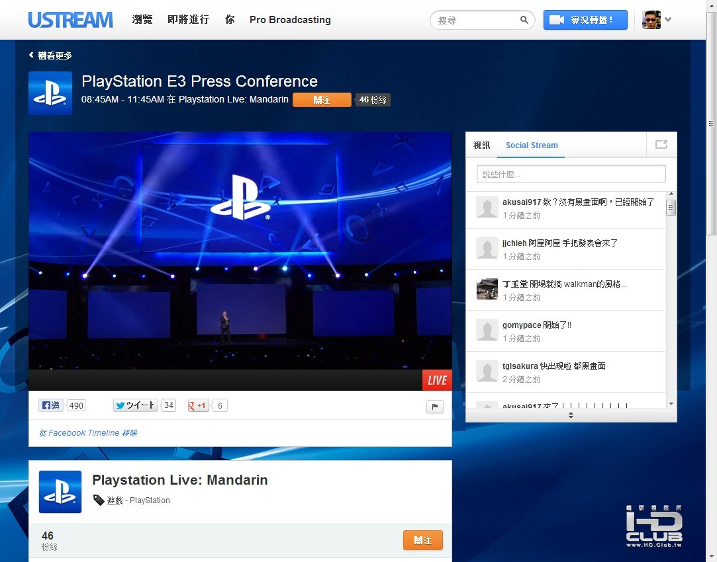Click the Facebook like button
Image resolution: width=717 pixels, height=562 pixels.
pyautogui.click(x=51, y=405)
